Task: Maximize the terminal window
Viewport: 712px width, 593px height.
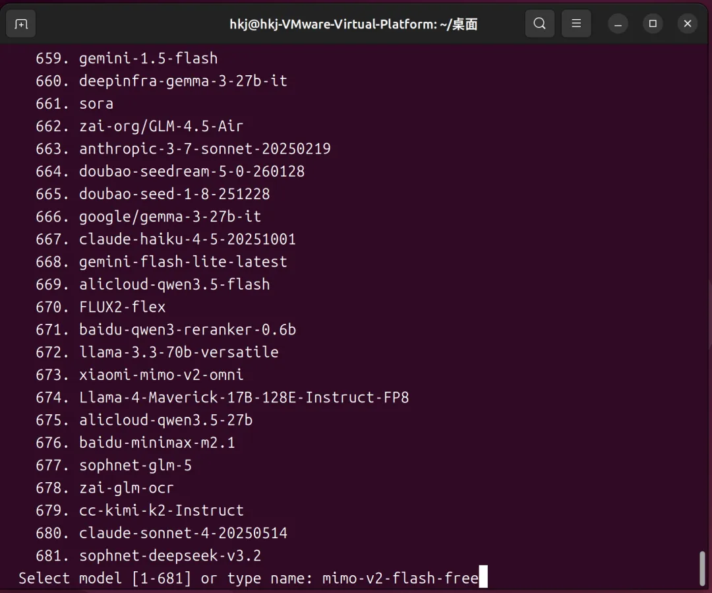Action: 653,24
